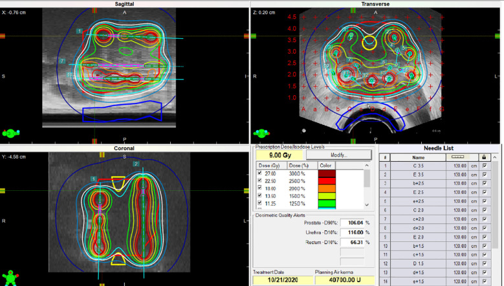This screenshot has width=504, height=286.
Task: Select needle label 2 in Coronal view
Action: (x=136, y=164)
